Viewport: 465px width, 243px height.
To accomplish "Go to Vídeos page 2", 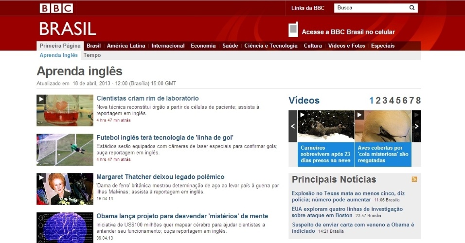I will pos(378,101).
